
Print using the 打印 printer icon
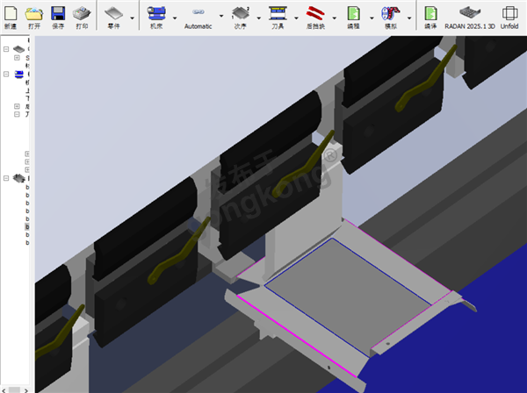[x=82, y=15]
